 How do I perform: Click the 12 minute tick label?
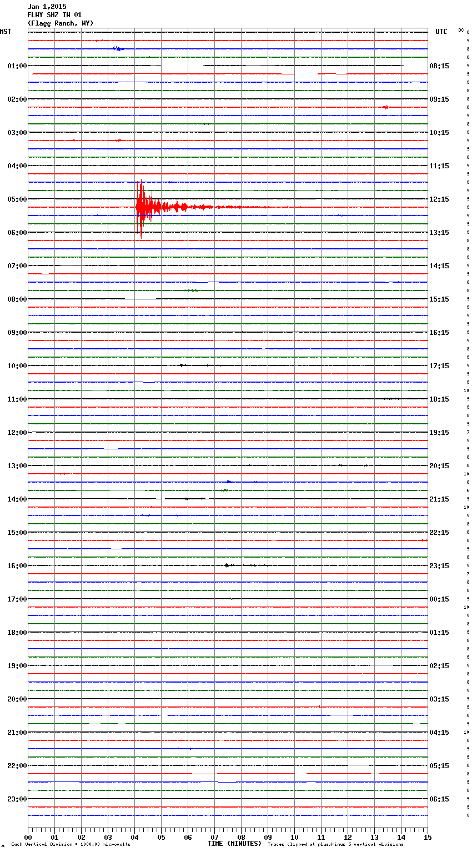tap(348, 837)
